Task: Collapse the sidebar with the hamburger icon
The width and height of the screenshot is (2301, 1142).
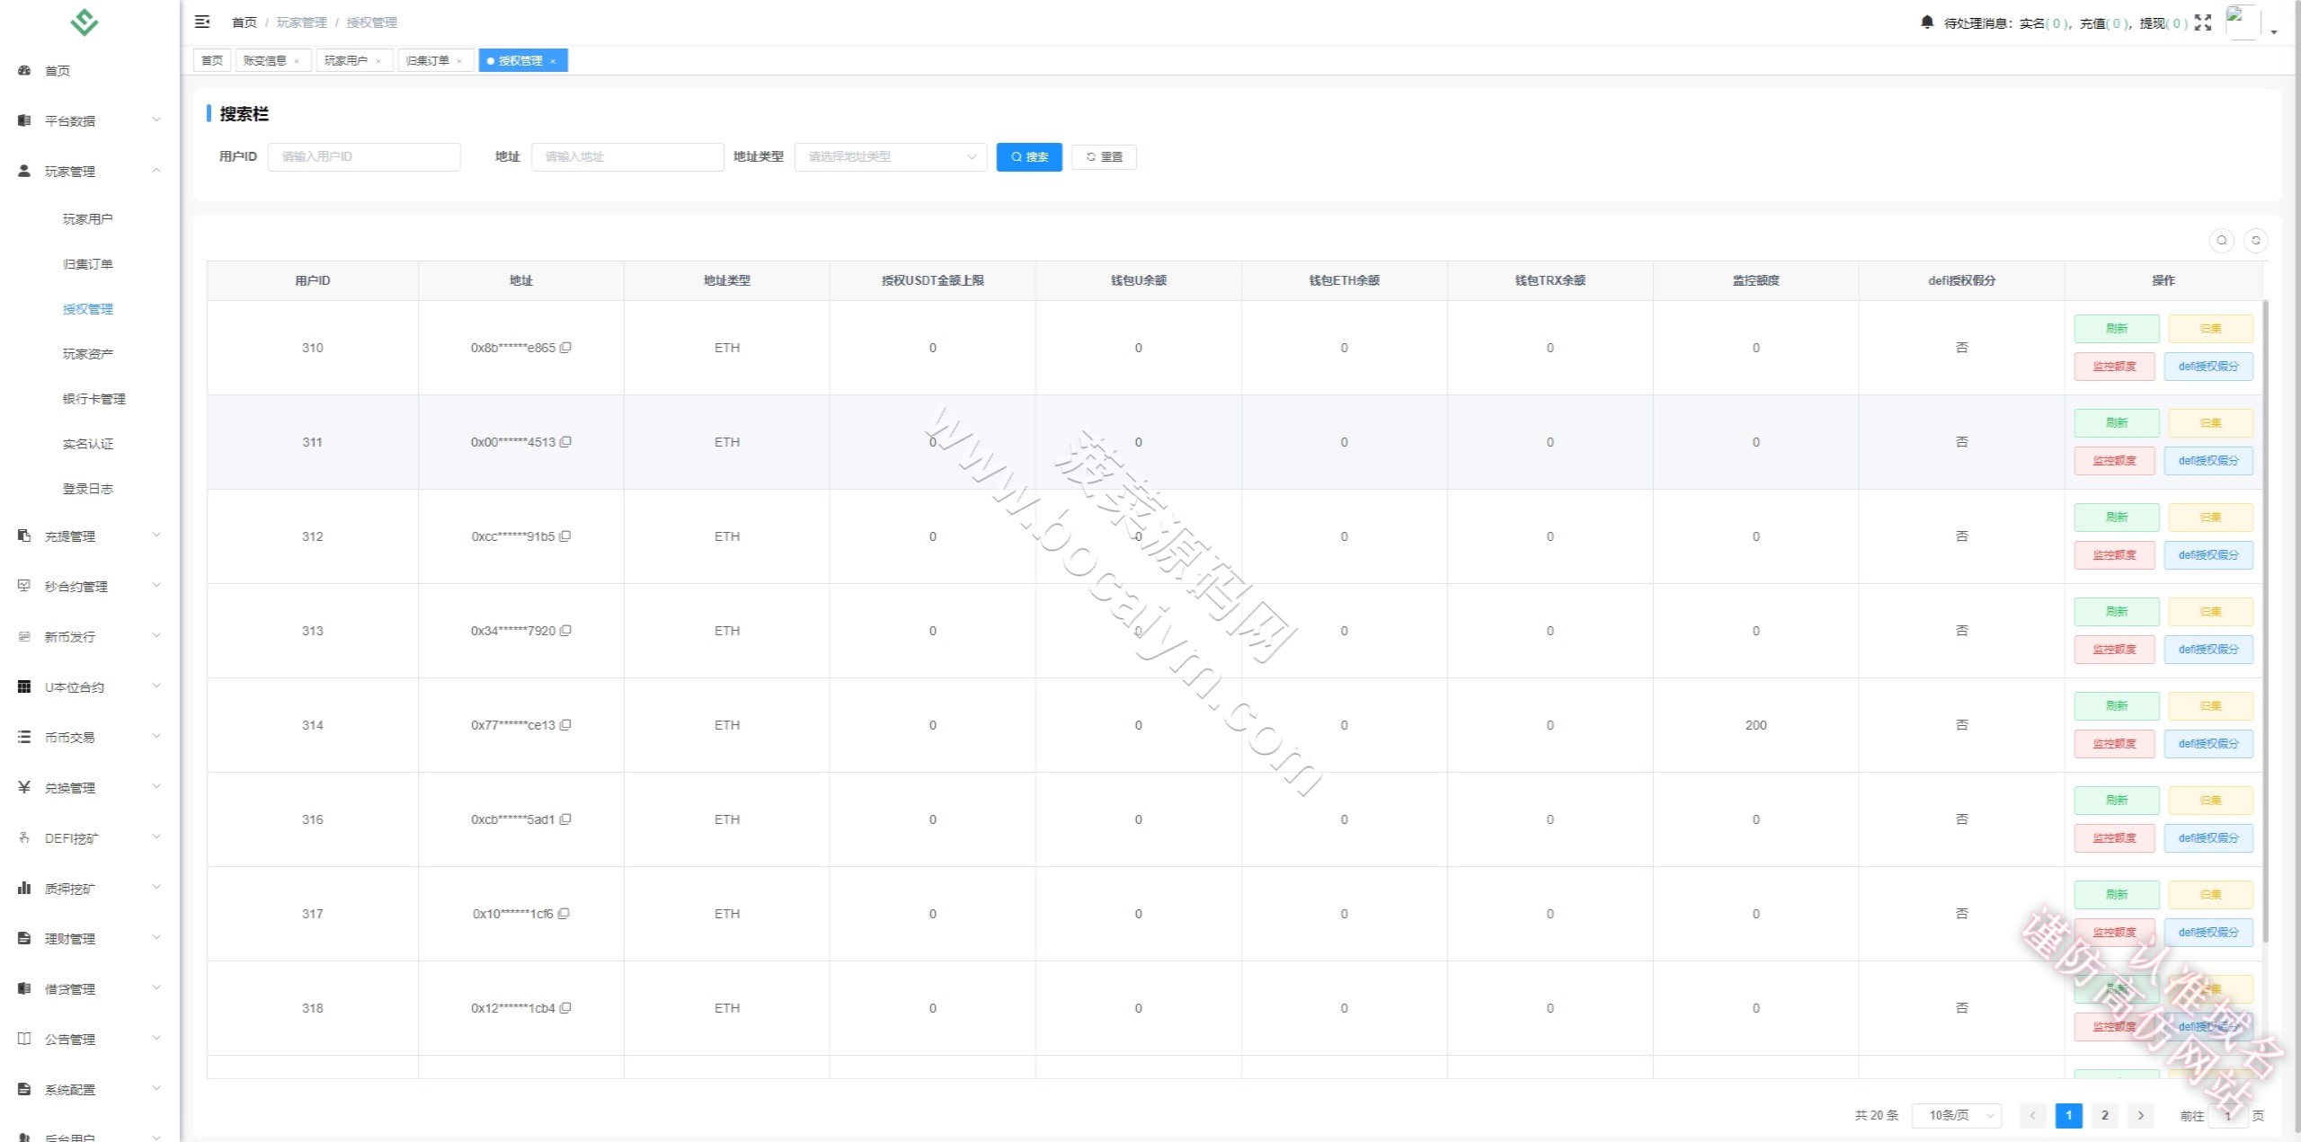Action: pyautogui.click(x=202, y=22)
